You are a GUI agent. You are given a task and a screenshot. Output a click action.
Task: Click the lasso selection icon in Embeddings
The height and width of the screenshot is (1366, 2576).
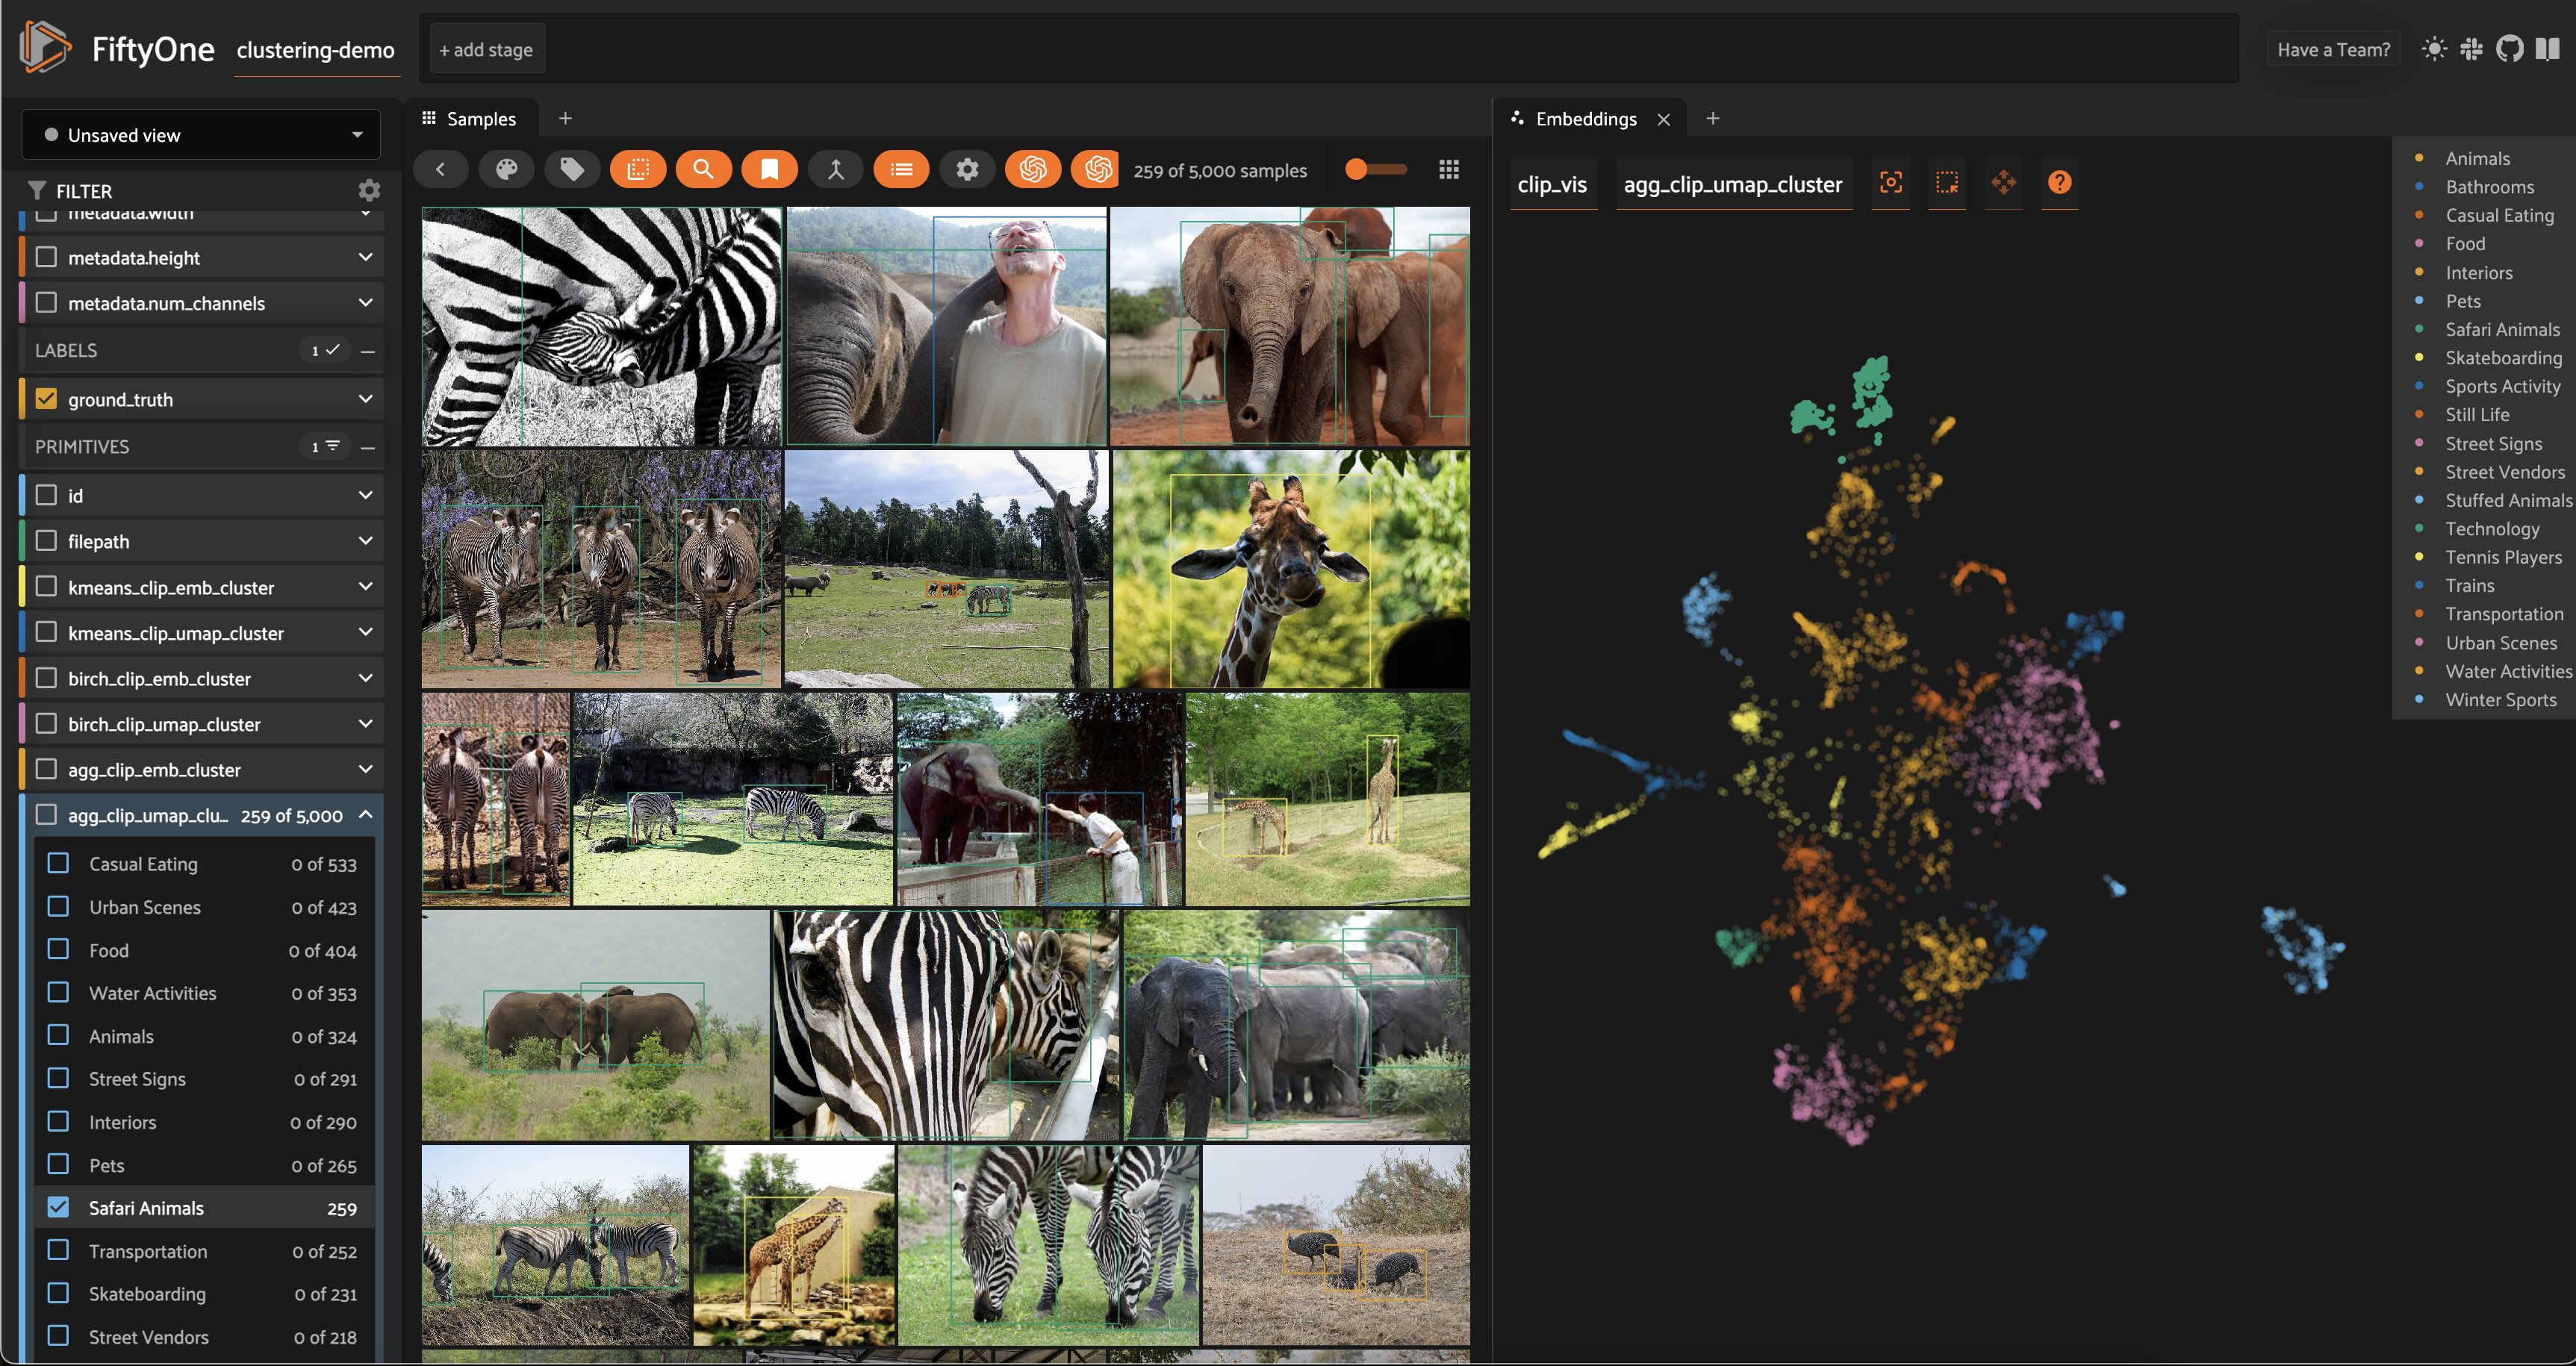(x=1946, y=183)
